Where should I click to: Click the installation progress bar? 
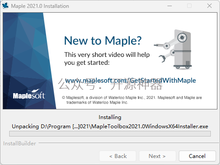click(x=110, y=133)
